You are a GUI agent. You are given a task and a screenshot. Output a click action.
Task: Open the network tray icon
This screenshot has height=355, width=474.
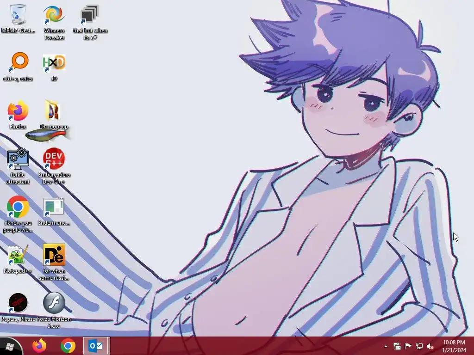pyautogui.click(x=419, y=346)
